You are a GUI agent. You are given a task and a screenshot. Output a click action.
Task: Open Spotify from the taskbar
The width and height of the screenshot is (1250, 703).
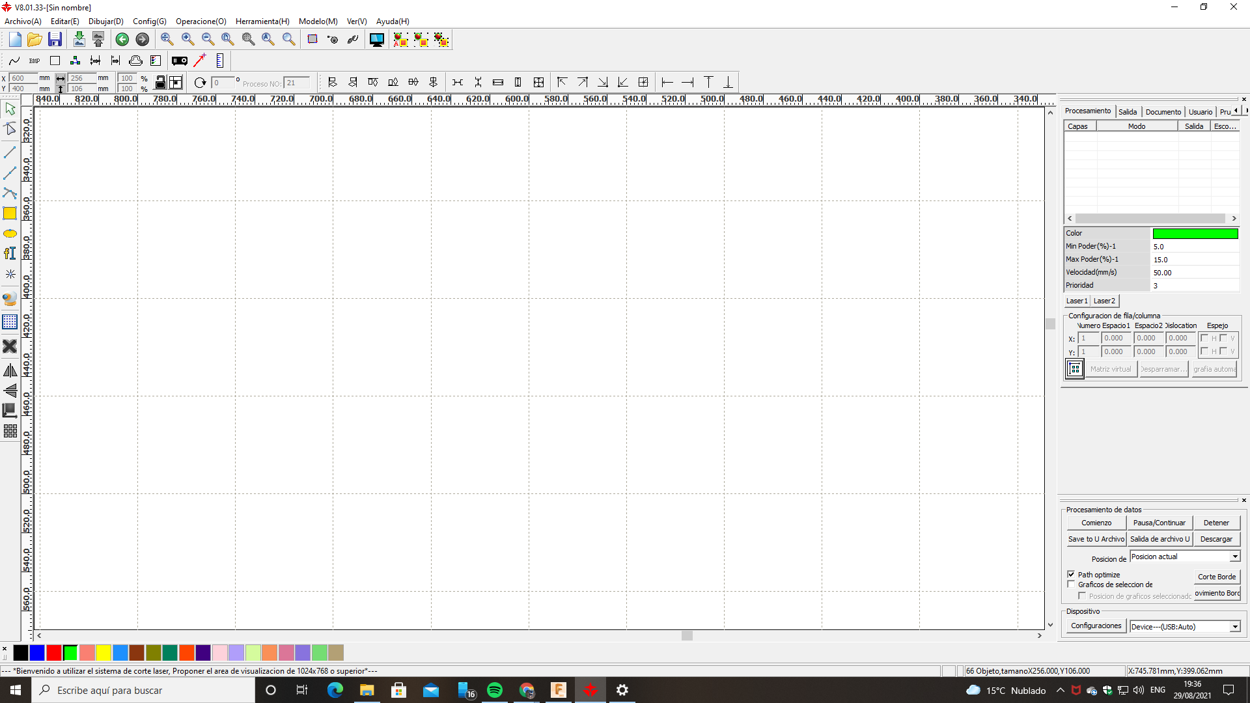point(495,690)
